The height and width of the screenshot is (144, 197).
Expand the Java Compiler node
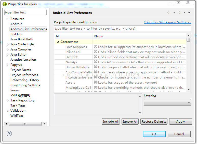(8, 50)
